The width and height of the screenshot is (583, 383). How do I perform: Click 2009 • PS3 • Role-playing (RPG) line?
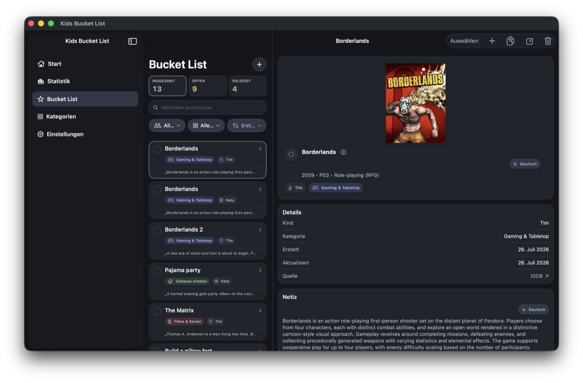coord(340,175)
